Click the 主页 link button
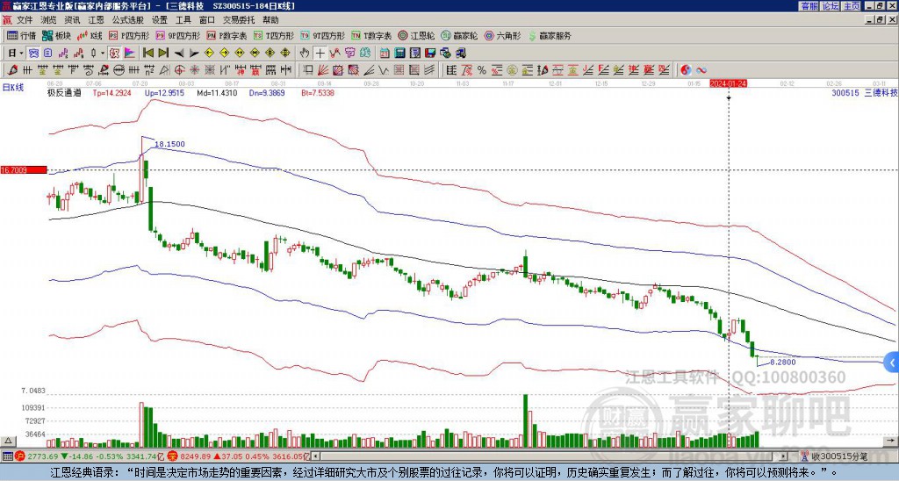 click(x=852, y=6)
